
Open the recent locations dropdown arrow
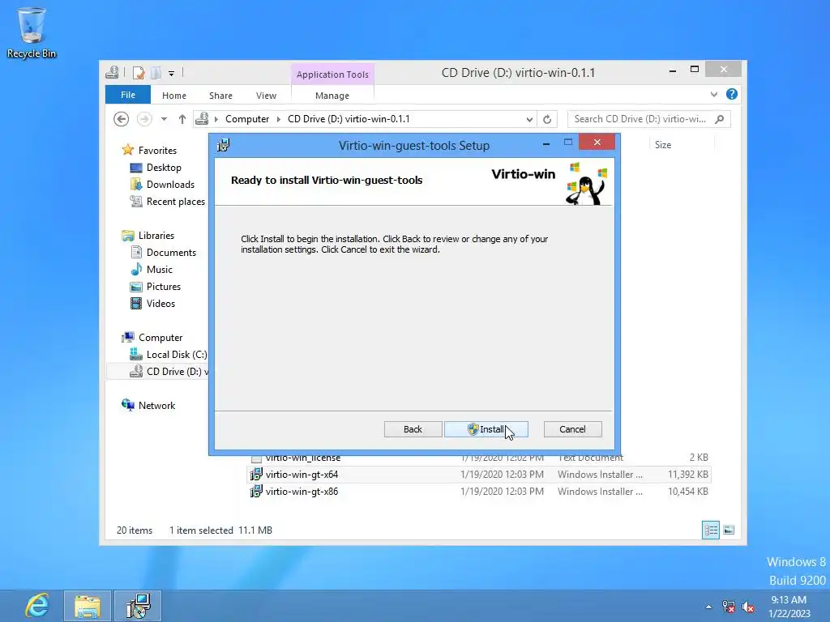[164, 119]
